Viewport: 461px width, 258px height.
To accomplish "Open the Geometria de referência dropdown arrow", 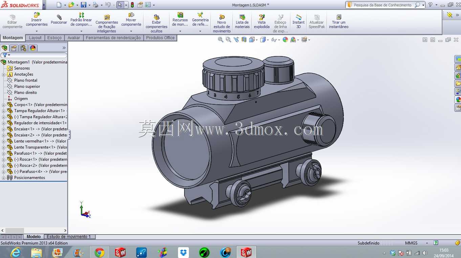I will pos(200,31).
